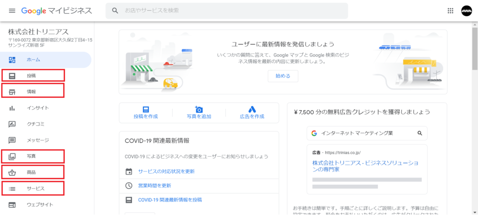Viewport: 478px width, 215px height.
Task: Click the ホーム dashboard icon
Action: click(12, 60)
